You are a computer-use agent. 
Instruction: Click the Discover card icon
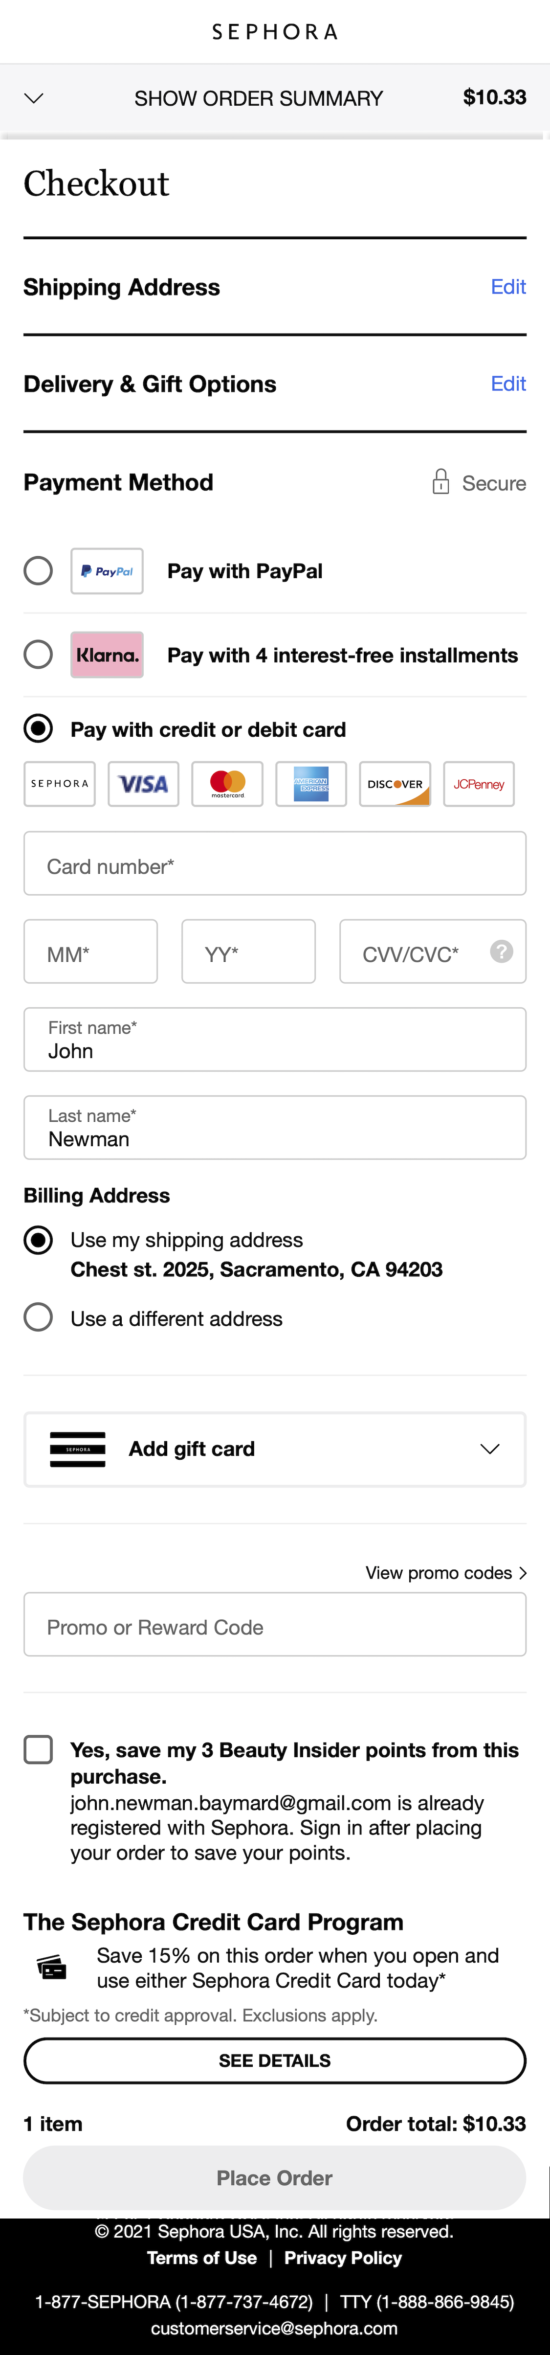click(395, 784)
